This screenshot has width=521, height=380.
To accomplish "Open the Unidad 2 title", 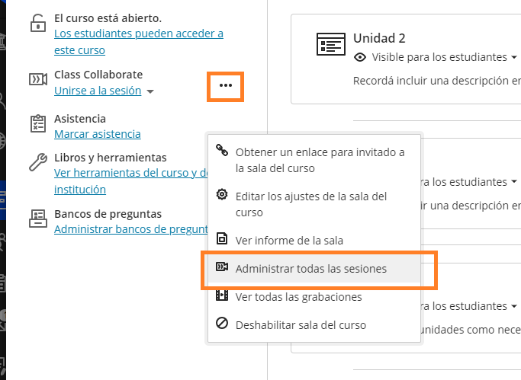I will coord(379,38).
